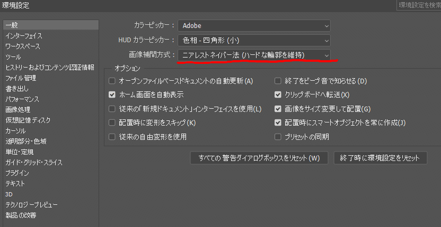The height and width of the screenshot is (227, 441).
Task: Select 一般 category in sidebar
Action: click(x=51, y=25)
